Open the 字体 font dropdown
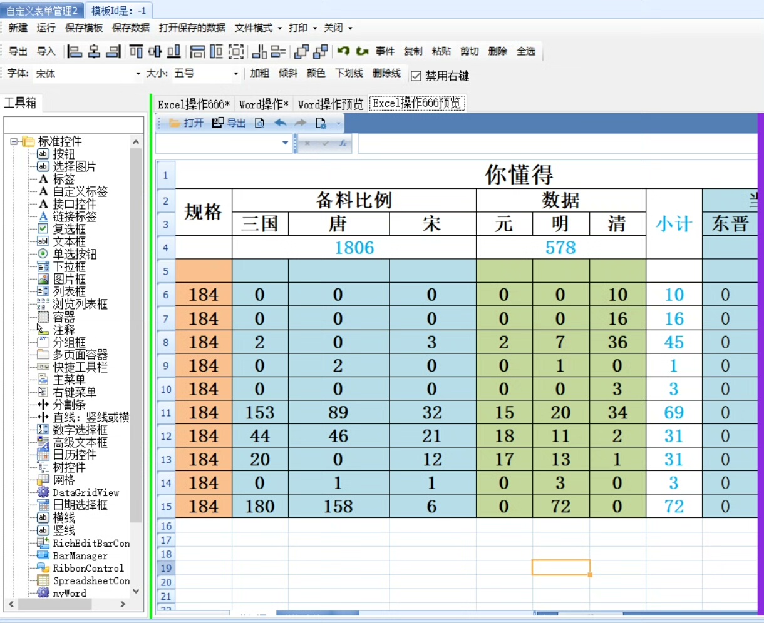The height and width of the screenshot is (623, 764). click(138, 74)
